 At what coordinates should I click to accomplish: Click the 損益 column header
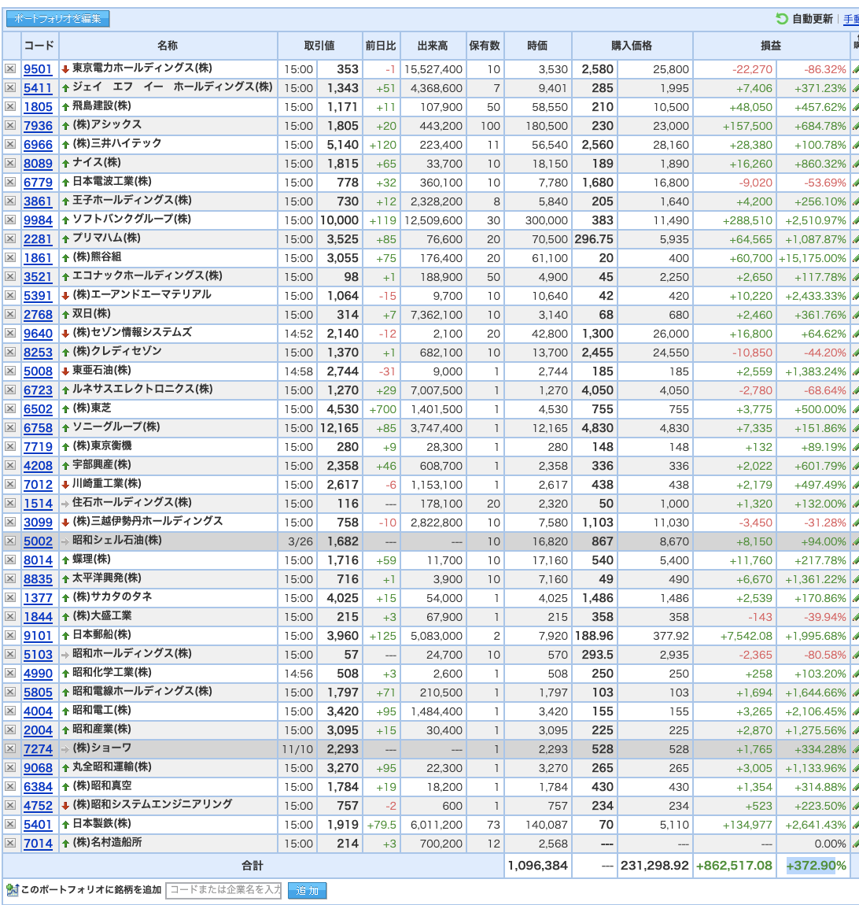point(771,46)
